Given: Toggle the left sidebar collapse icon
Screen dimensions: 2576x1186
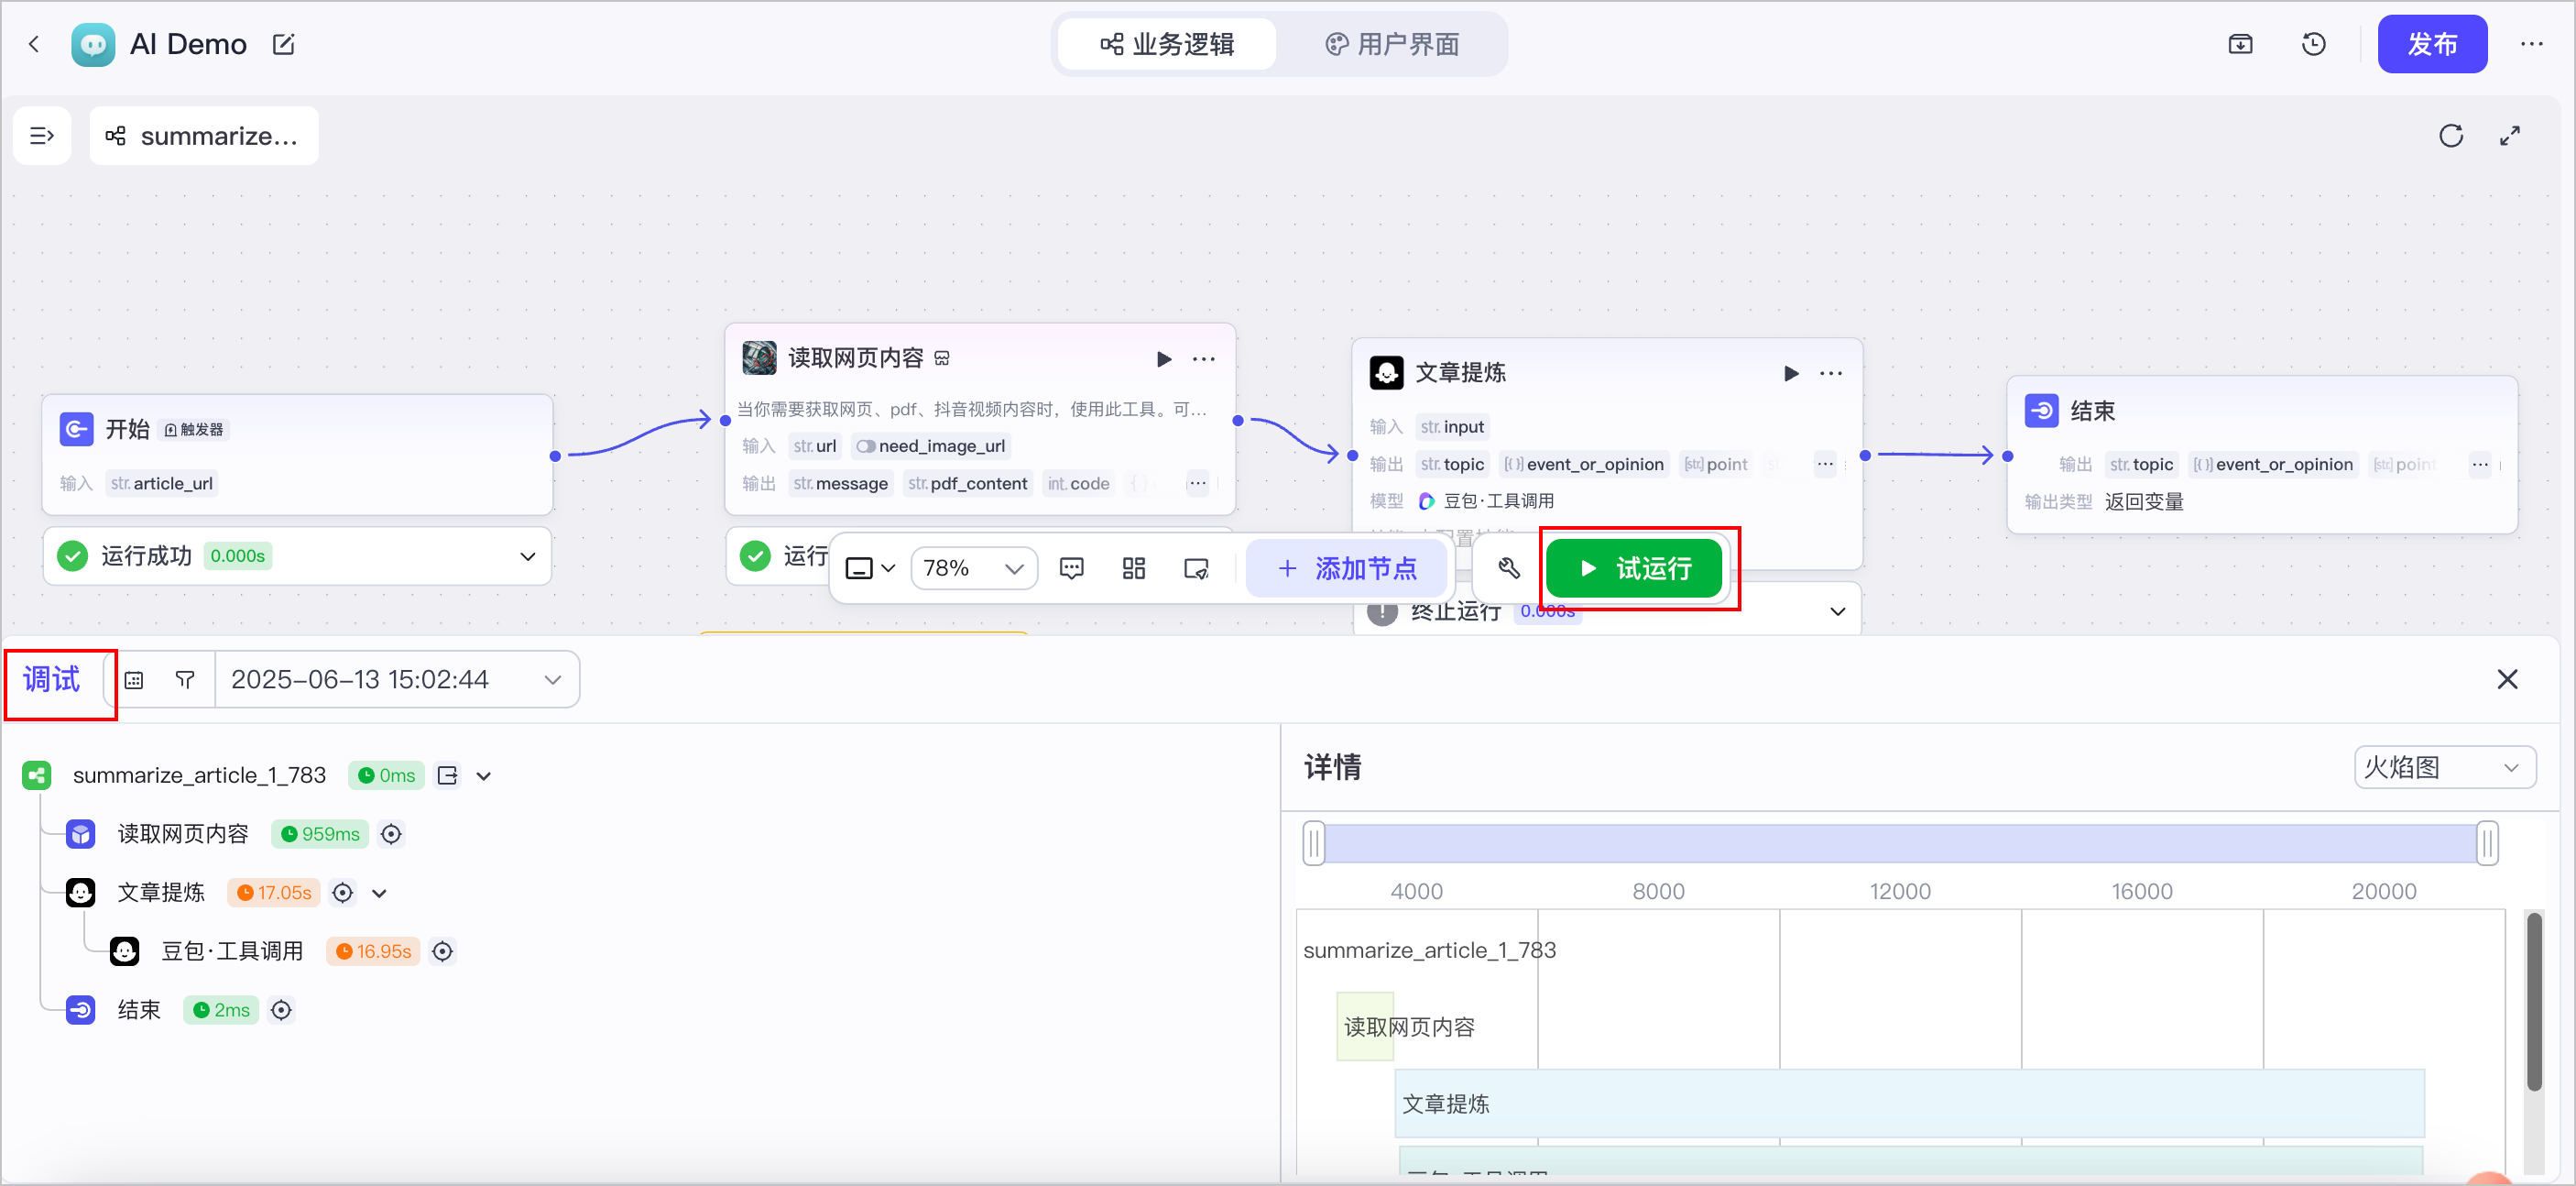Looking at the screenshot, I should click(42, 135).
